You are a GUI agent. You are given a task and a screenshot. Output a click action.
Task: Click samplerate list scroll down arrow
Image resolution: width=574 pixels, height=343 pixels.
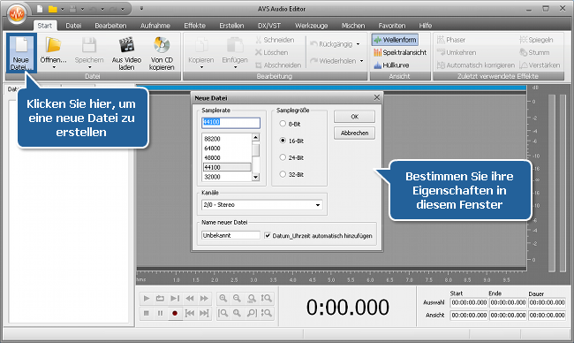click(x=256, y=177)
